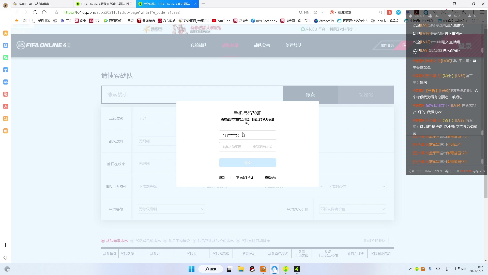Open the WeChat sidebar icon

pyautogui.click(x=6, y=58)
